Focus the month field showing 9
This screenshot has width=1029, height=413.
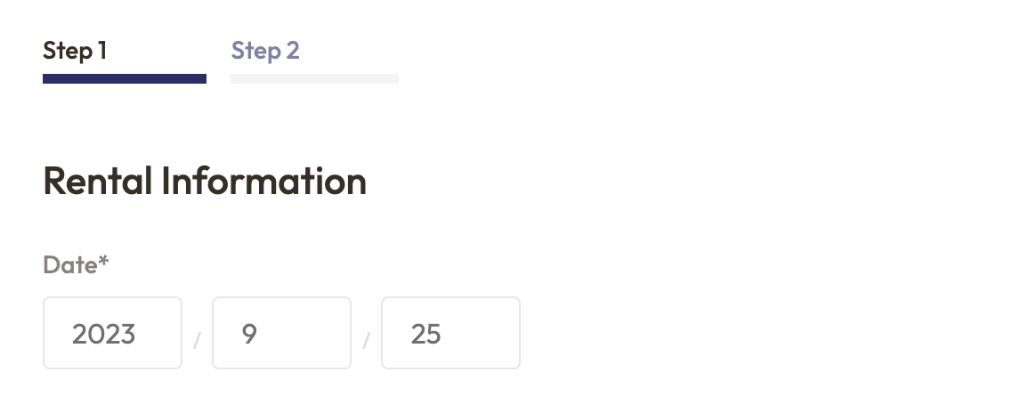[x=281, y=333]
